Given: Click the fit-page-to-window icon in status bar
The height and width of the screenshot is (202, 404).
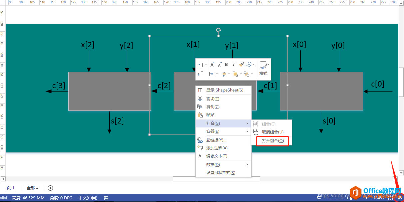Looking at the screenshot, I should tap(390, 198).
